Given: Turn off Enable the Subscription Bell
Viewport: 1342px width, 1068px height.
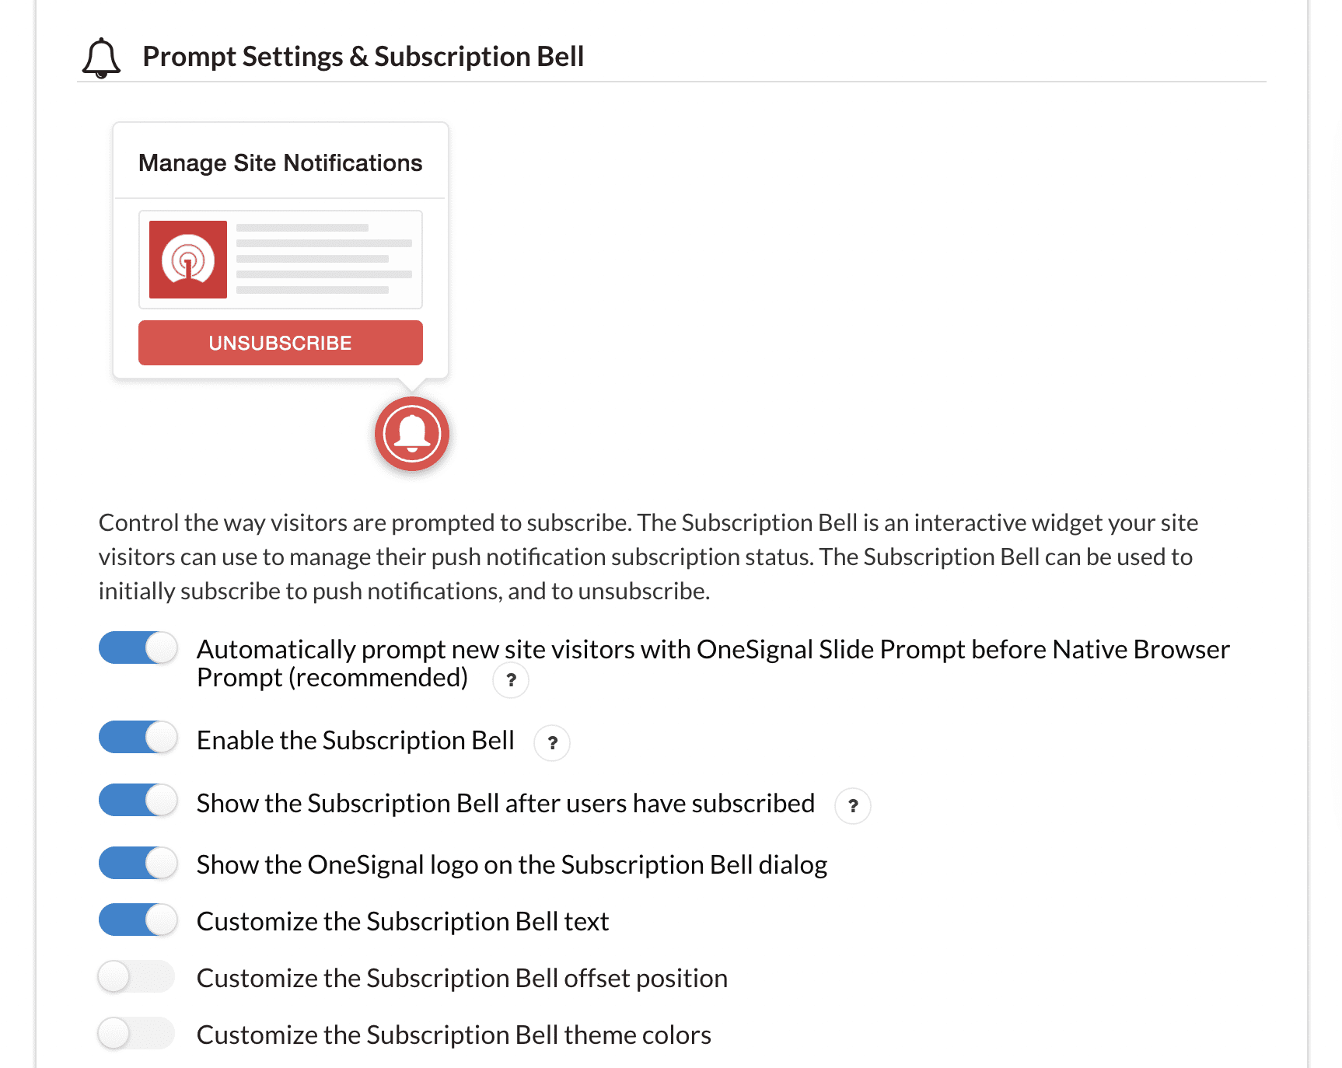Looking at the screenshot, I should click(x=138, y=738).
